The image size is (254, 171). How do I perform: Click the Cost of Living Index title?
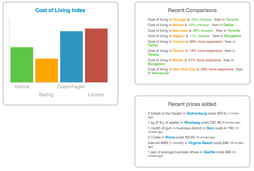click(x=60, y=10)
